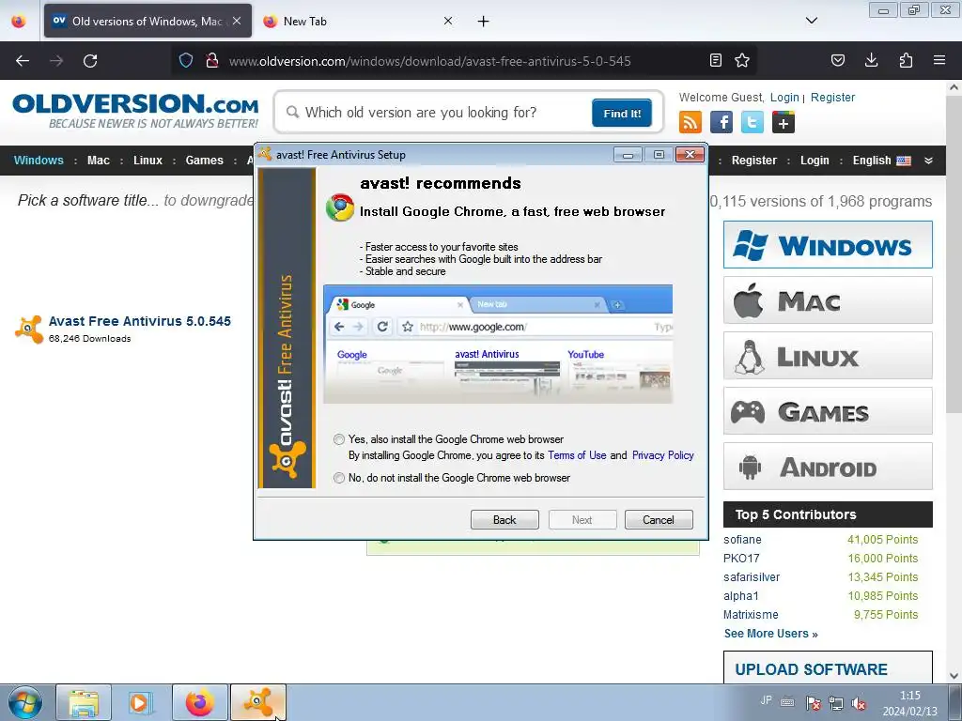Click the Chrome browser preview image

coord(498,344)
